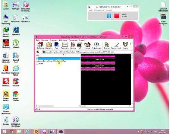The height and width of the screenshot is (134, 170).
Task: Click the Имя column header
Action: (38, 55)
